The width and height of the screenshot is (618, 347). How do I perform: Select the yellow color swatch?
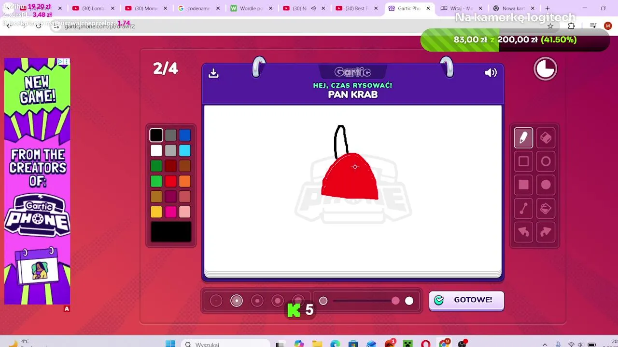click(x=156, y=212)
